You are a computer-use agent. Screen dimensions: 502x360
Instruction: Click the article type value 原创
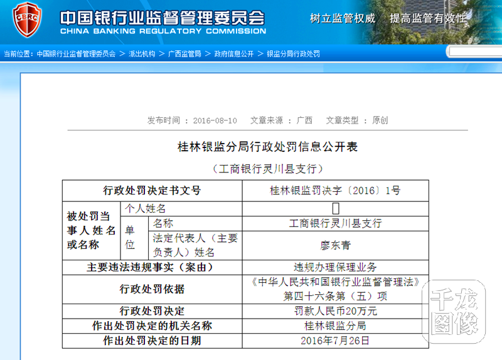coord(380,120)
